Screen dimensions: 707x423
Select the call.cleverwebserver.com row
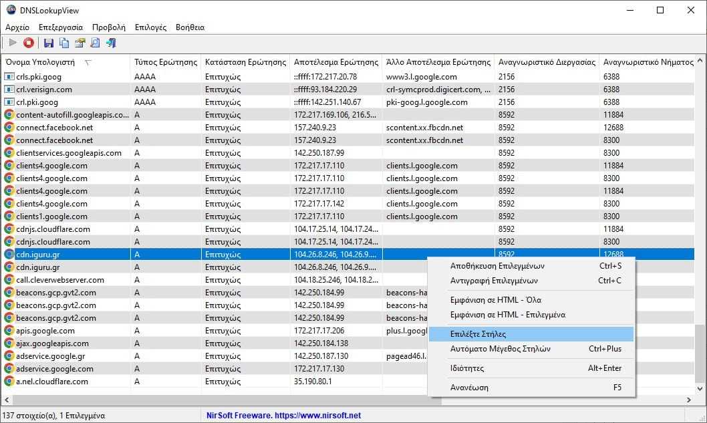coord(347,280)
